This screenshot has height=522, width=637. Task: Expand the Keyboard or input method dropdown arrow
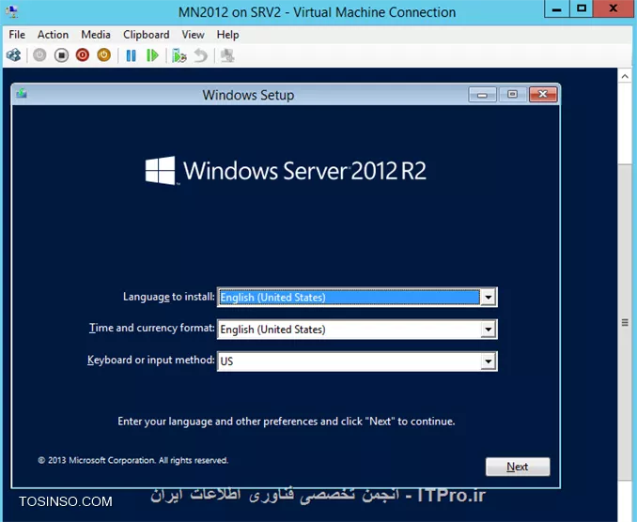pos(488,361)
